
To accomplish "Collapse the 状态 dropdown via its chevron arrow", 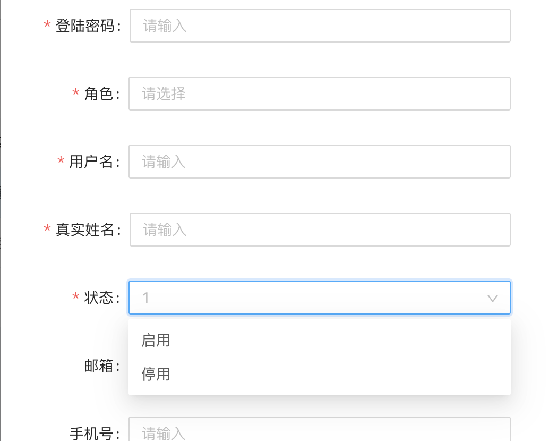I will click(x=493, y=298).
